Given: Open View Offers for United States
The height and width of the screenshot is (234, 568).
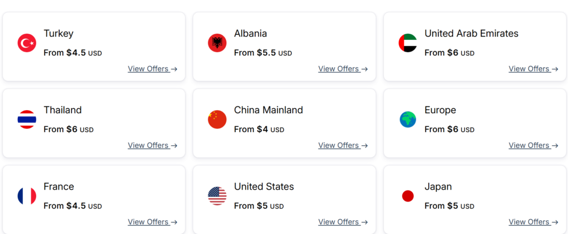Looking at the screenshot, I should 343,222.
